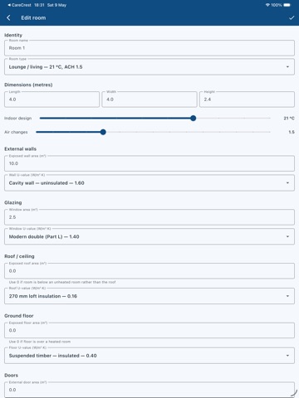Image resolution: width=299 pixels, height=398 pixels.
Task: Edit the Exposed wall area field
Action: pyautogui.click(x=149, y=163)
